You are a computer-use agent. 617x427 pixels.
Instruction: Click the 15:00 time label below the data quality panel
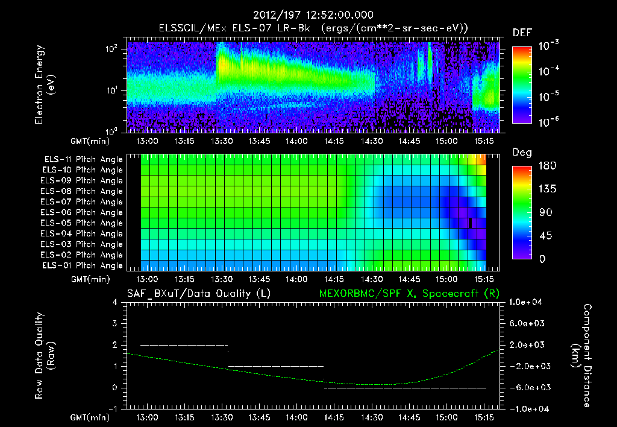[x=446, y=417]
